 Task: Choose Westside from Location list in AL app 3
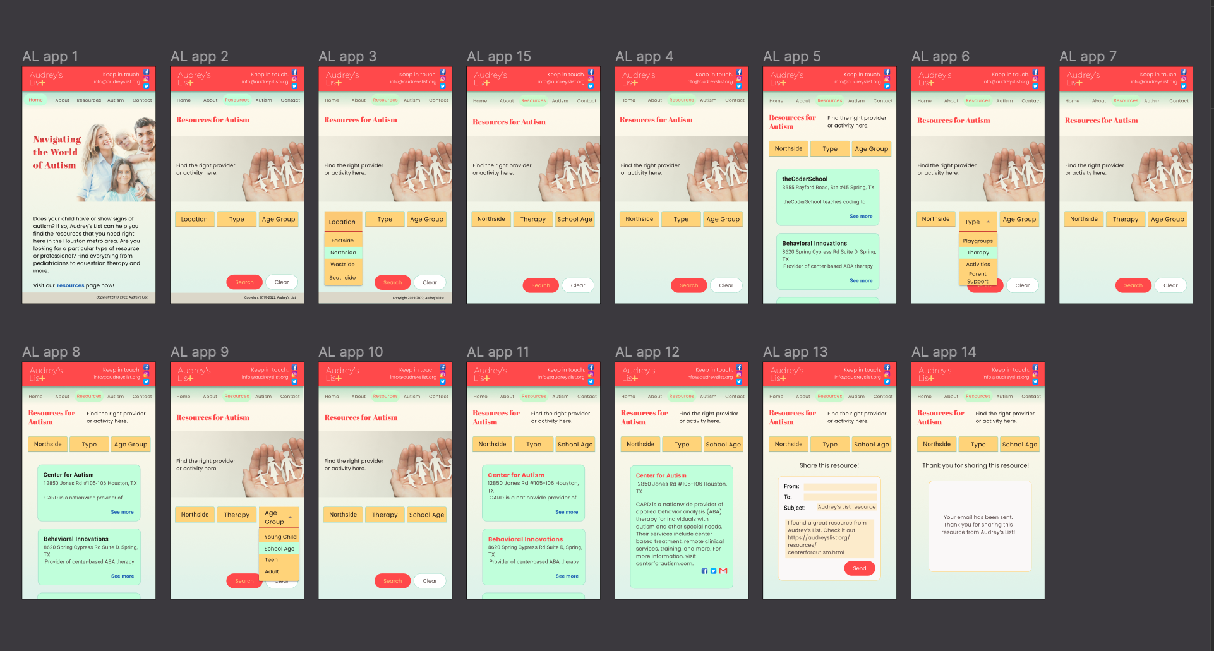coord(342,265)
